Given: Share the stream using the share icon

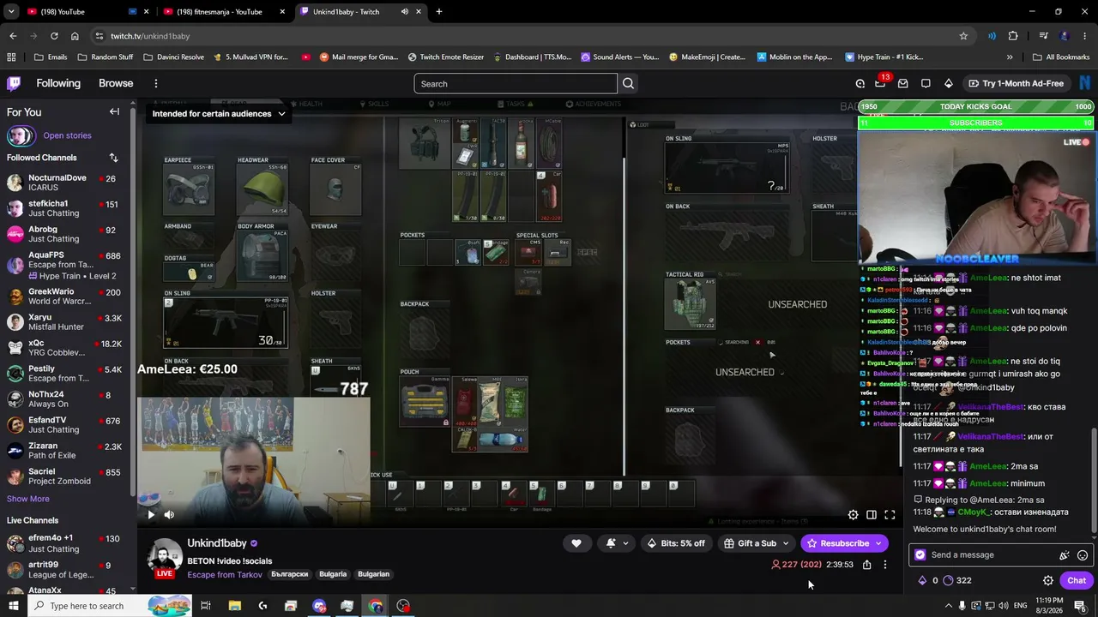Looking at the screenshot, I should point(866,565).
